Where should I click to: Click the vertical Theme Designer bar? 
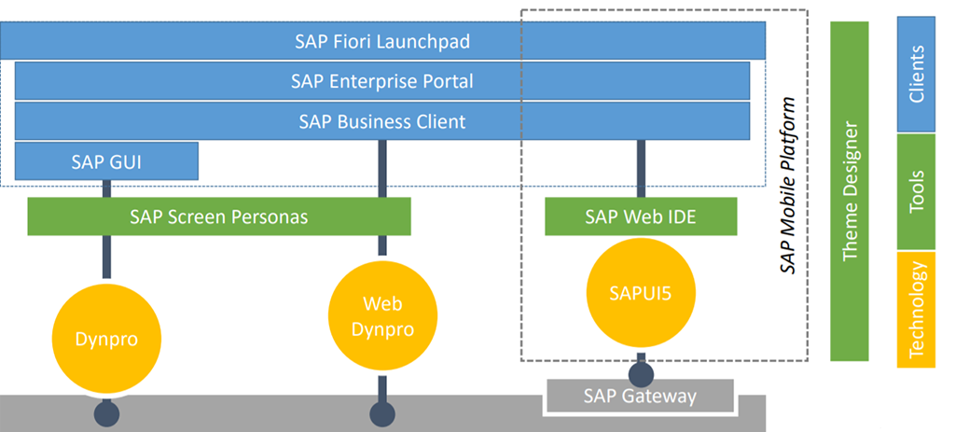pos(849,191)
